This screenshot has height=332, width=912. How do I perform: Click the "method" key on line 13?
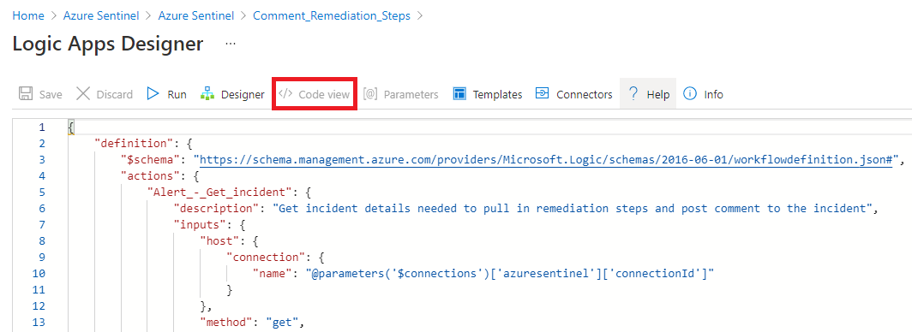[x=227, y=322]
